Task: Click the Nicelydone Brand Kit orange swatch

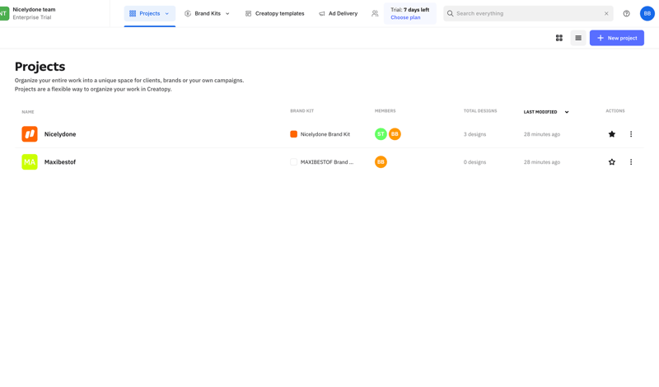Action: point(293,134)
